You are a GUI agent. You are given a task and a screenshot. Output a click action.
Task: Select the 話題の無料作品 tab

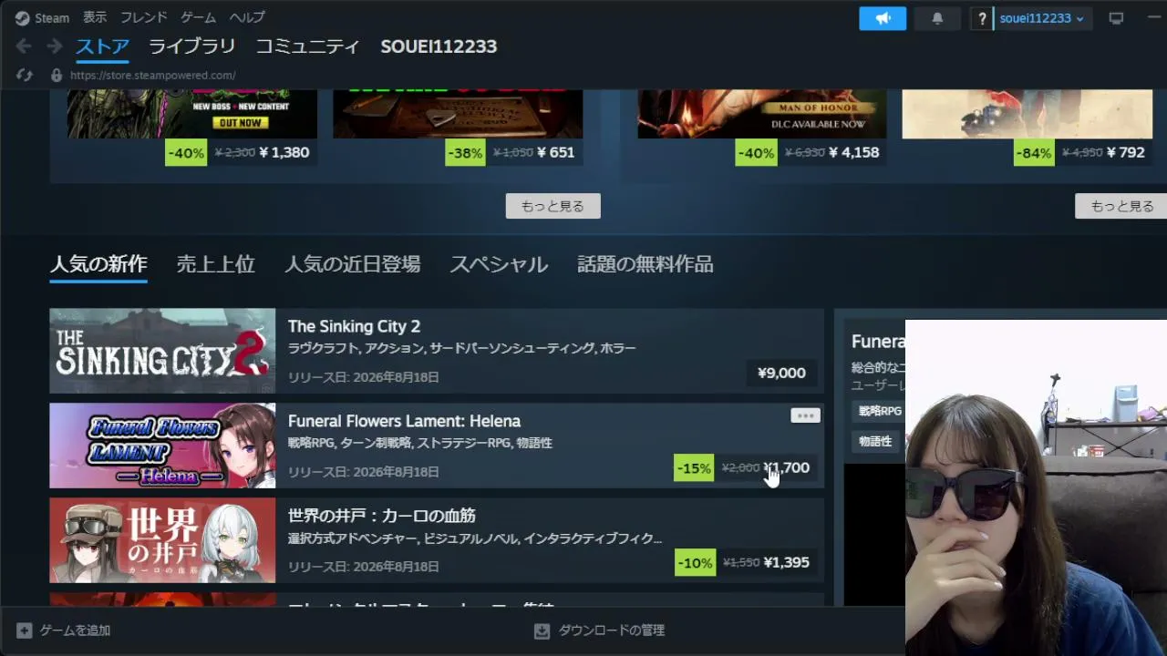pos(645,264)
